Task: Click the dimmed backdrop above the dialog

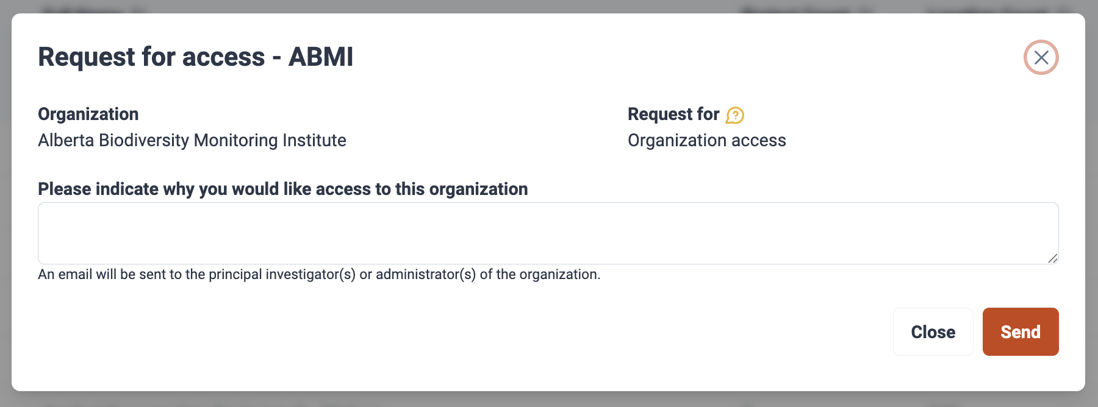Action: (549, 6)
